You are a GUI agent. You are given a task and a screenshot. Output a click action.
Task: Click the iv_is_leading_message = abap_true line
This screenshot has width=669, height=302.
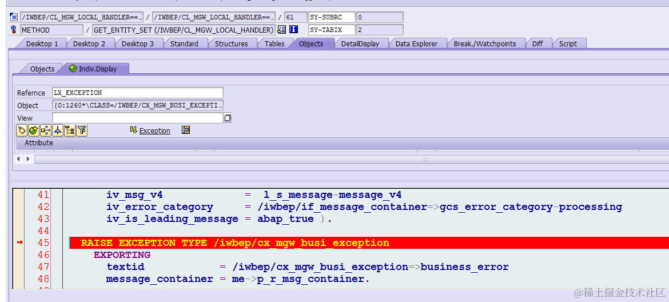click(x=219, y=219)
